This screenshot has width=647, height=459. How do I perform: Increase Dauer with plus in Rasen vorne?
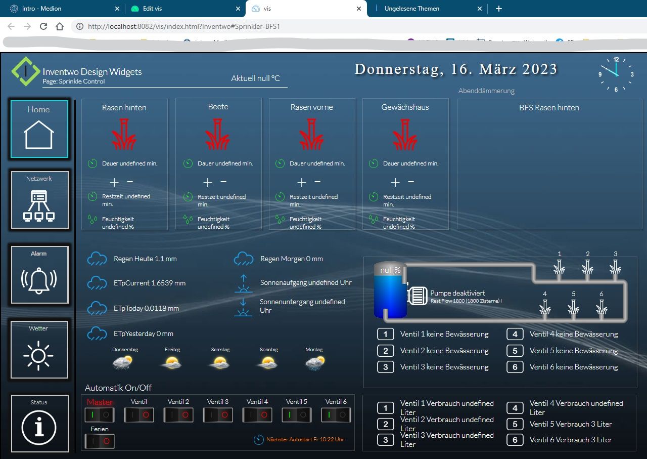coord(302,182)
